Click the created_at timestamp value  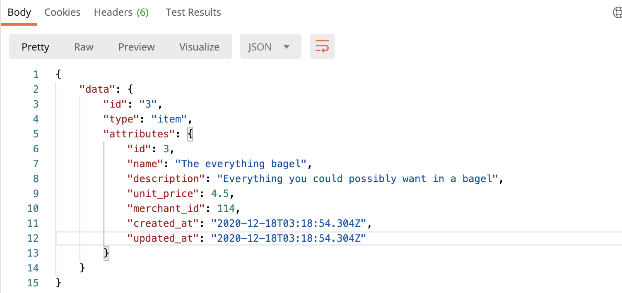[x=289, y=223]
